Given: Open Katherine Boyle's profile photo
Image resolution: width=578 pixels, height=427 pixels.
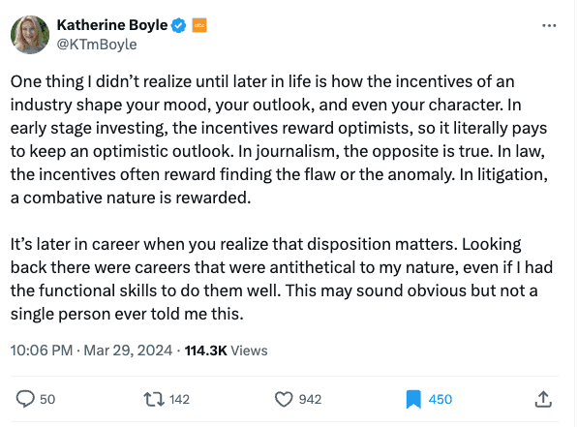Looking at the screenshot, I should coord(30,35).
